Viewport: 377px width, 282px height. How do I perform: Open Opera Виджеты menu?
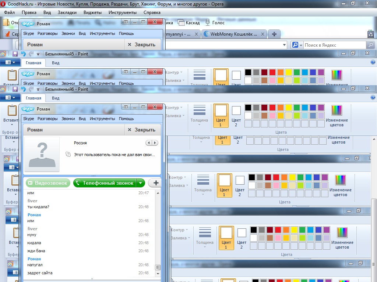click(x=92, y=12)
